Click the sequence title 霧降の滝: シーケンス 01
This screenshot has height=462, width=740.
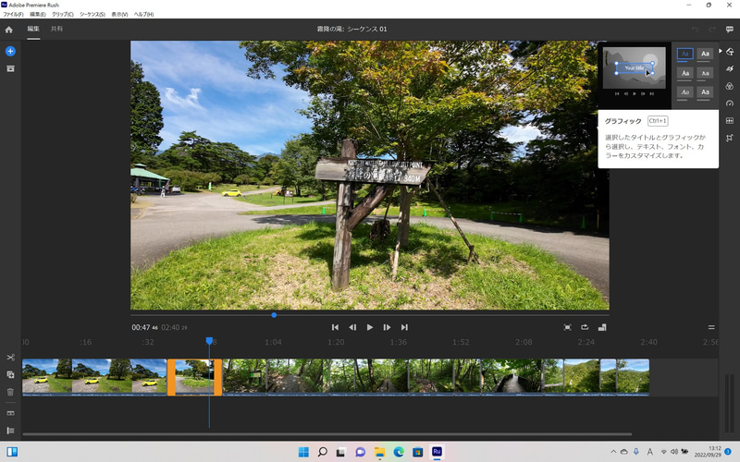coord(351,29)
